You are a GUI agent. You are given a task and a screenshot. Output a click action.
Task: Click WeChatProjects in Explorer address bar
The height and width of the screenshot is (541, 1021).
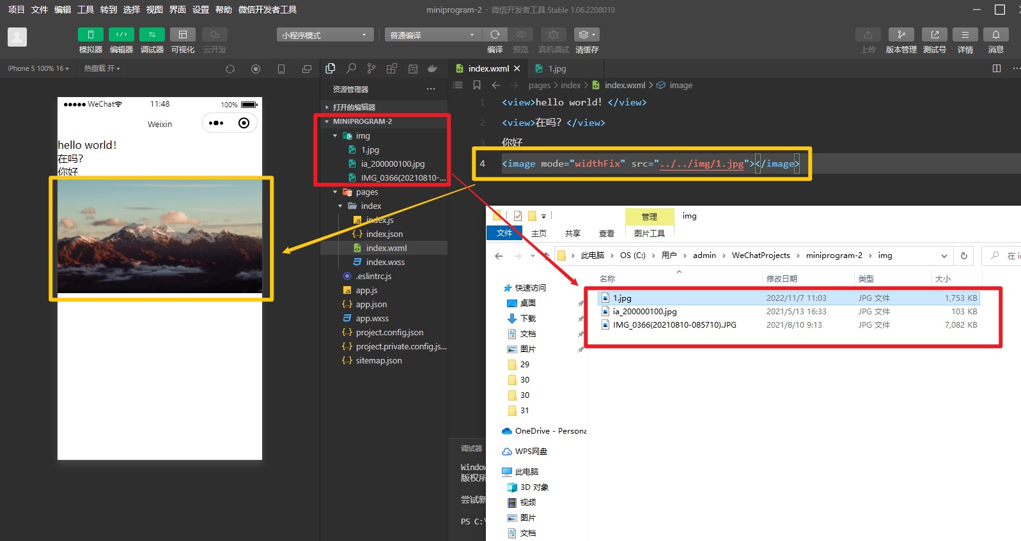click(761, 255)
